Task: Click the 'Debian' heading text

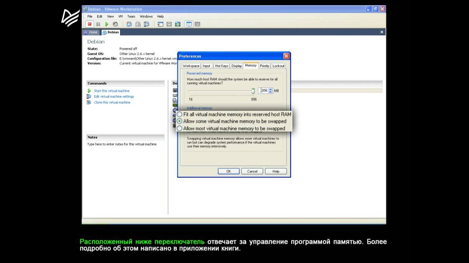Action: 96,42
